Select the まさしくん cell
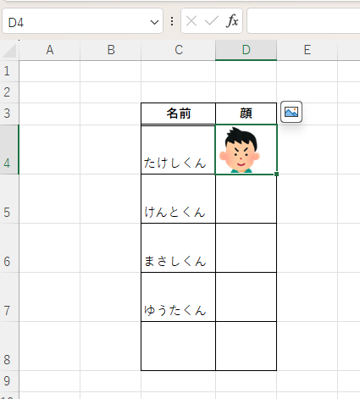The height and width of the screenshot is (399, 360). (178, 248)
